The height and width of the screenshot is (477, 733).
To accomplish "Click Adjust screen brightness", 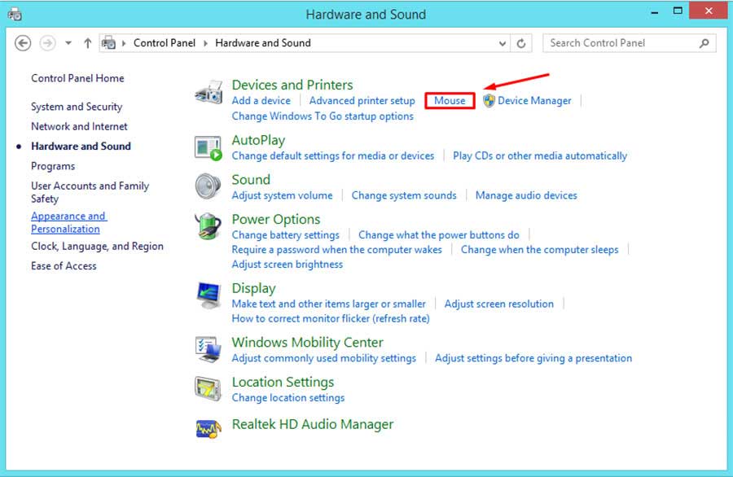I will pos(287,265).
